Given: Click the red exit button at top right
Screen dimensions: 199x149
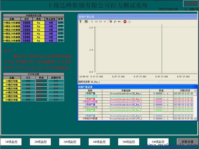Looking at the screenshot, I should [x=191, y=4].
